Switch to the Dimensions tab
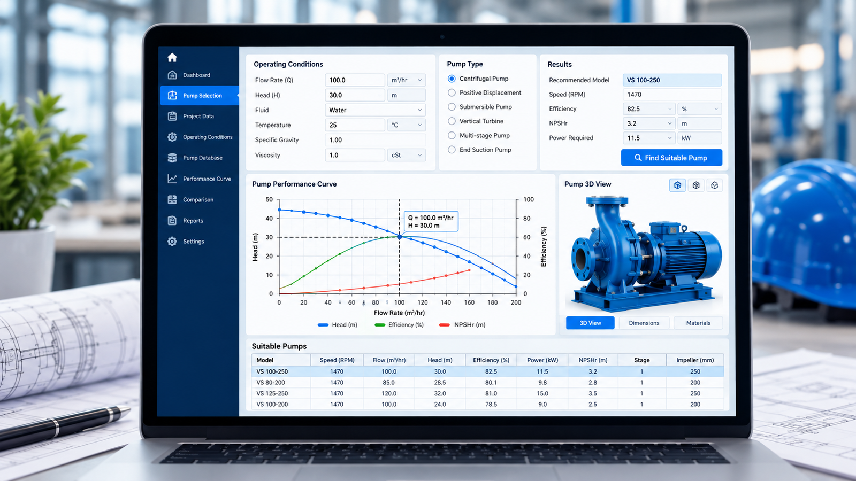The image size is (856, 481). click(x=644, y=323)
